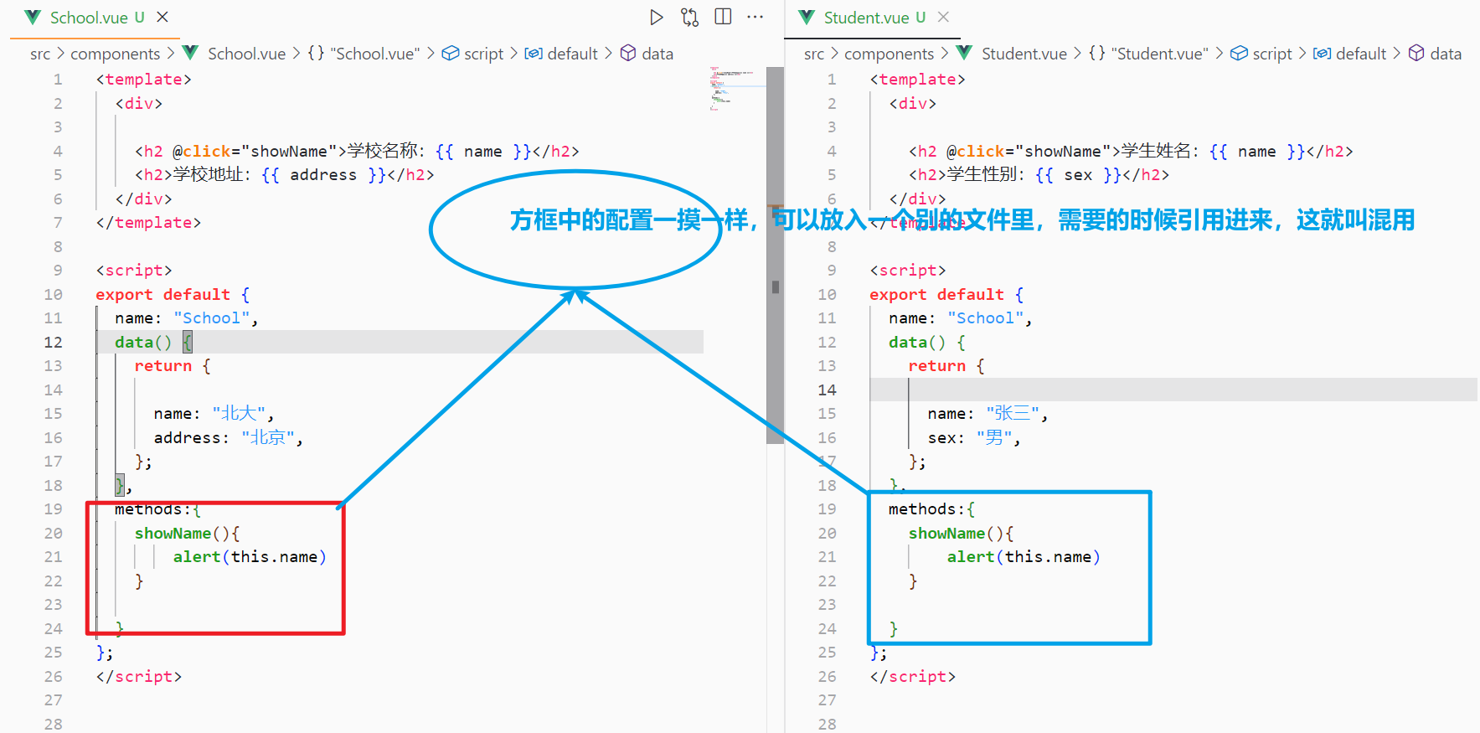Open "Student.vue" braces symbol breadcrumb
The image size is (1480, 733).
pyautogui.click(x=1149, y=54)
